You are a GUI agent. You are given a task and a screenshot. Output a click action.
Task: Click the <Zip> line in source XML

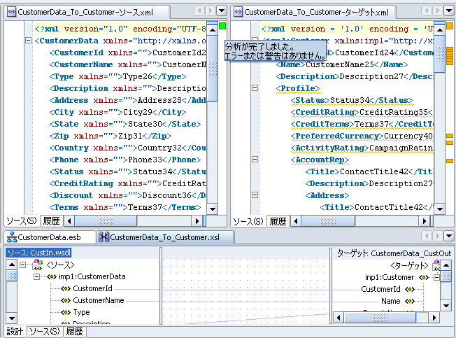[111, 136]
